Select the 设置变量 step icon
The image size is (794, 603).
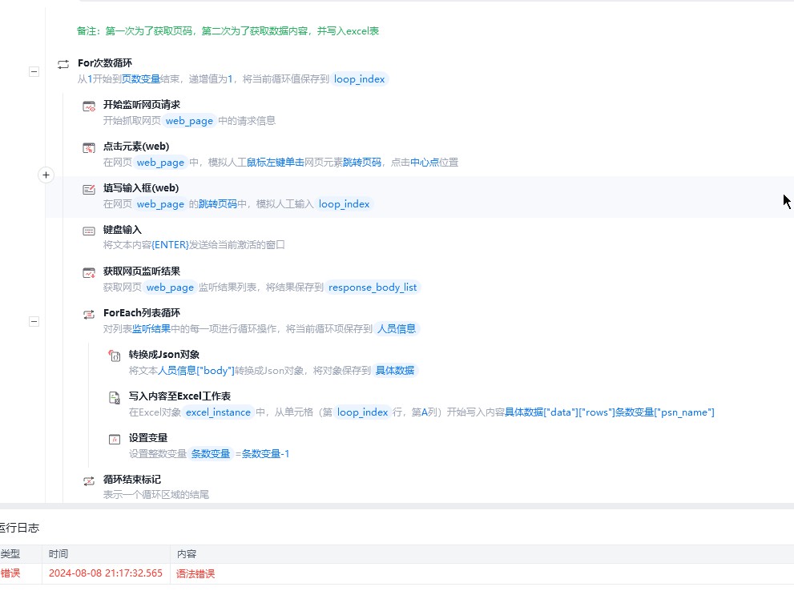[x=115, y=439]
